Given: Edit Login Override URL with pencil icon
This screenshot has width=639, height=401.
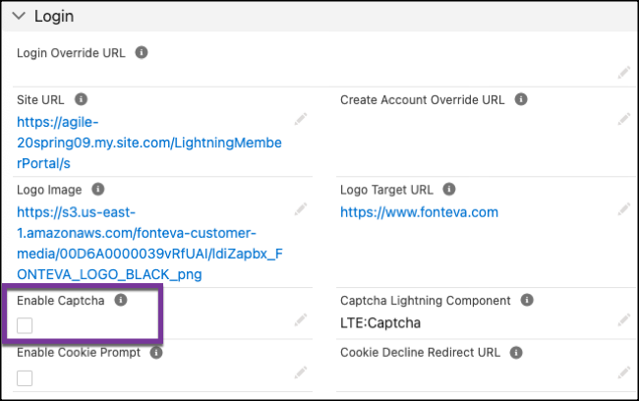Looking at the screenshot, I should coord(623,72).
